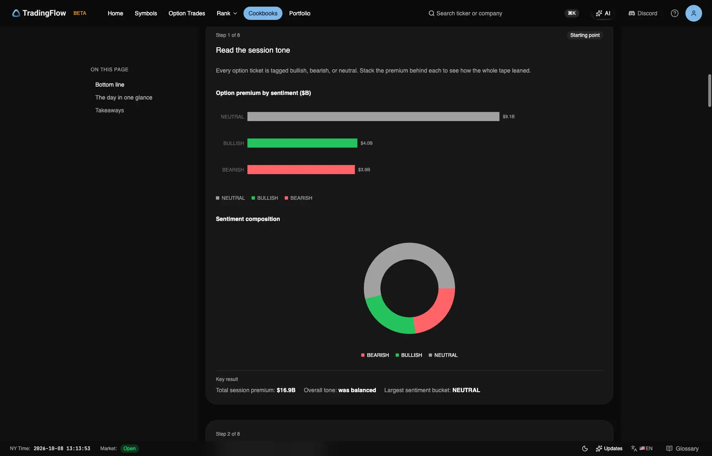Open the Updates sparkle button
Viewport: 712px width, 456px height.
coord(609,449)
